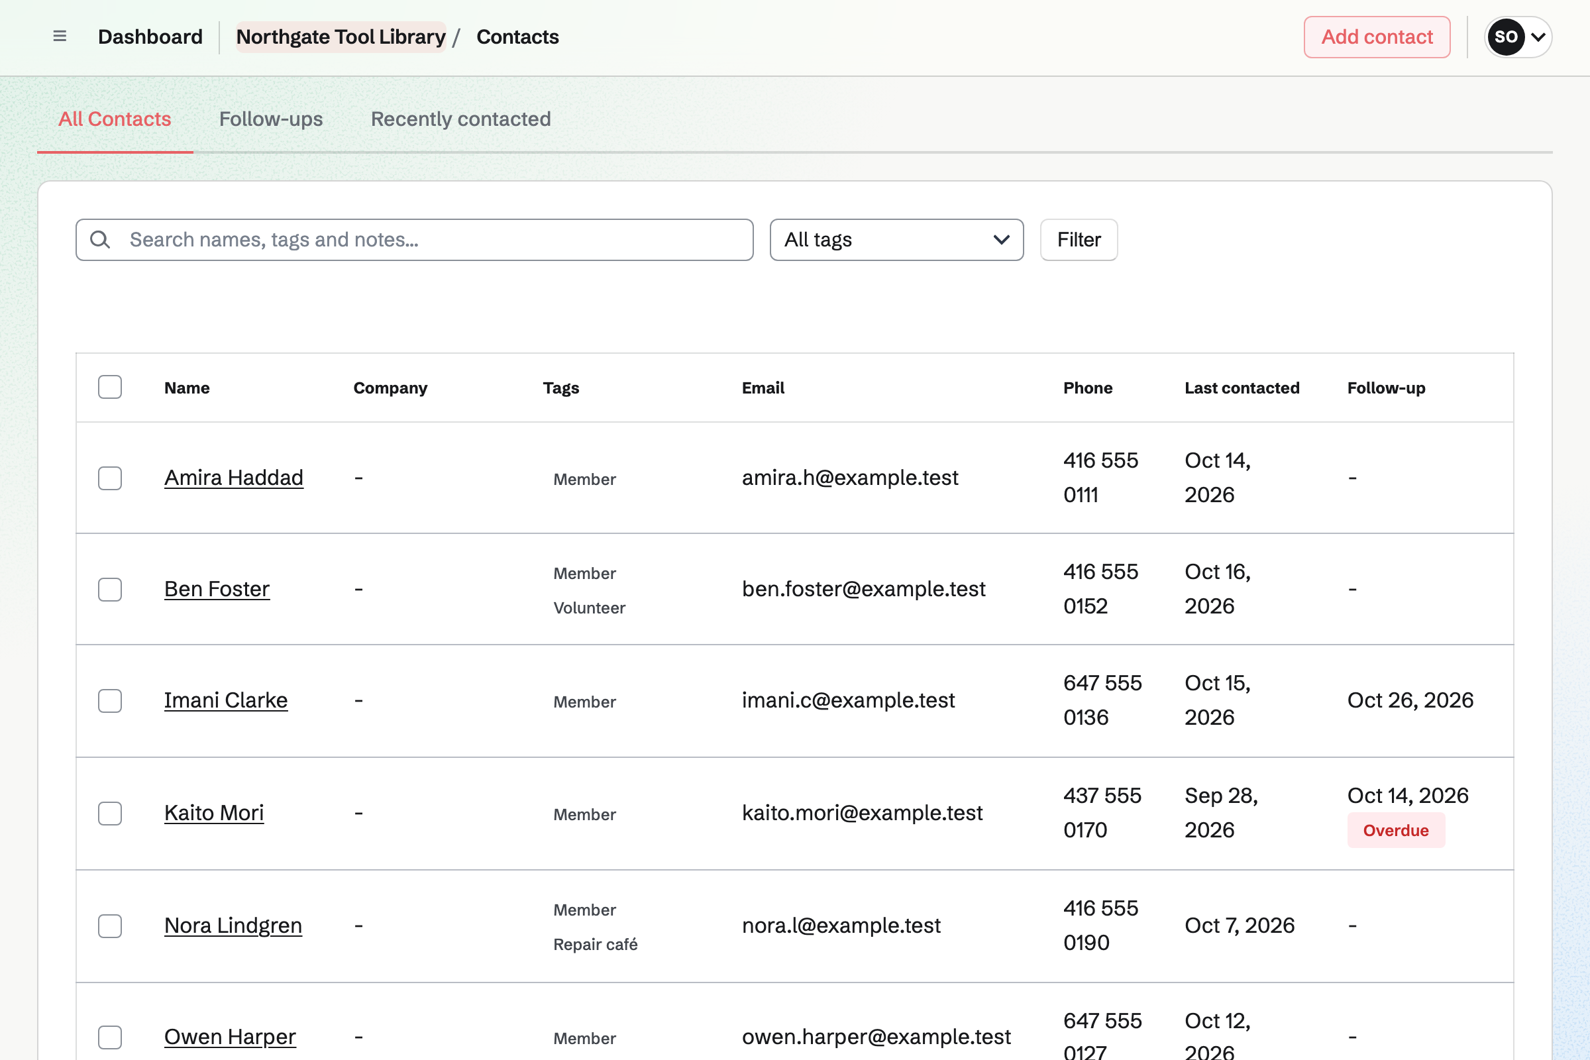Open the Follow-ups tab

tap(271, 119)
